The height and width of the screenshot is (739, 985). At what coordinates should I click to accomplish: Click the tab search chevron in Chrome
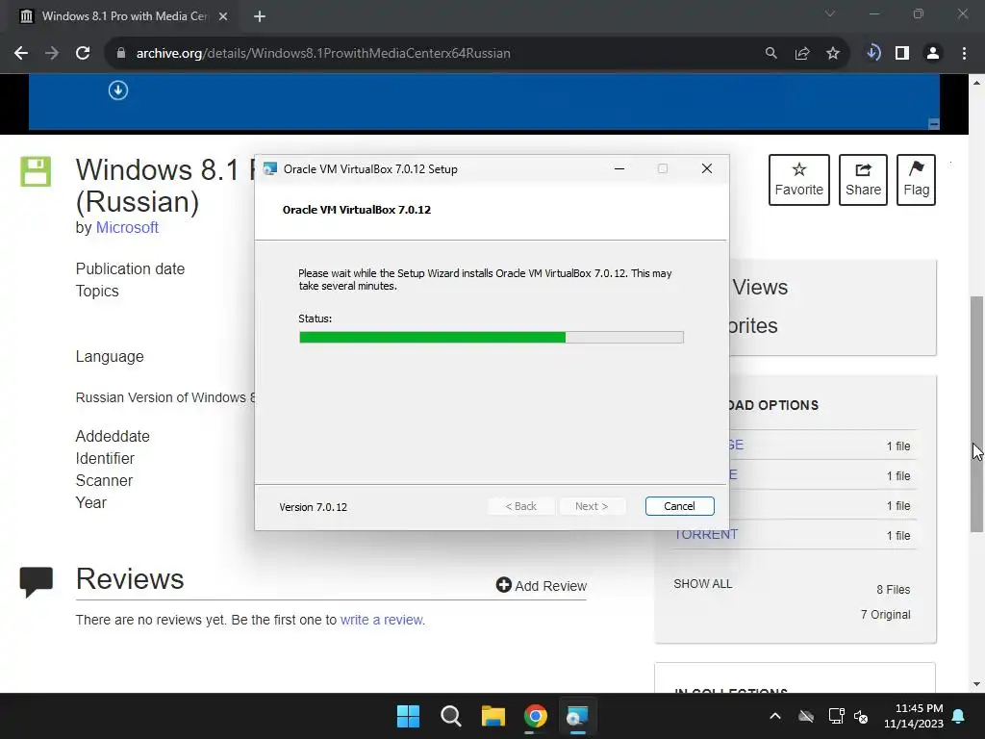[x=830, y=13]
